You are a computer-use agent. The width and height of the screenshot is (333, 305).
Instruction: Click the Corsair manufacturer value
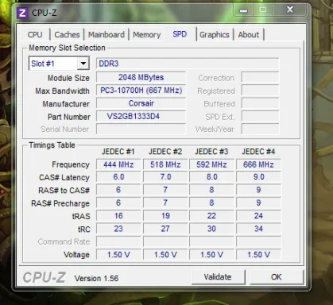tap(141, 103)
